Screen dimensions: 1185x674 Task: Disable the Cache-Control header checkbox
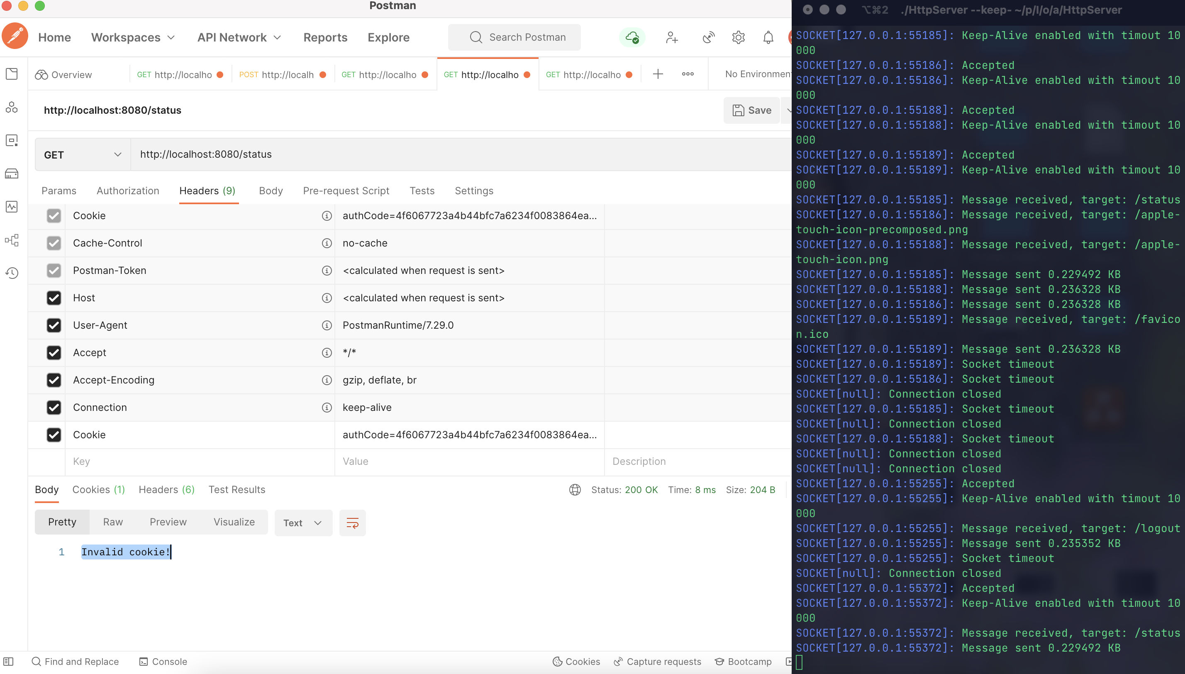point(54,242)
